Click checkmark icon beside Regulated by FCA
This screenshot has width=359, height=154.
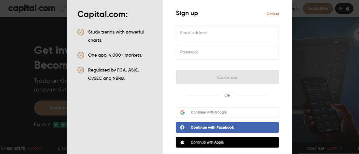[x=81, y=70]
